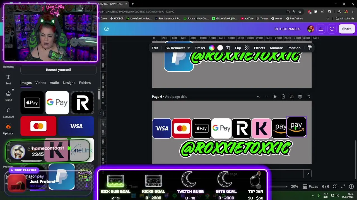Select the white color swatch in toolbar
Viewport: 357px width, 200px height.
pyautogui.click(x=220, y=48)
